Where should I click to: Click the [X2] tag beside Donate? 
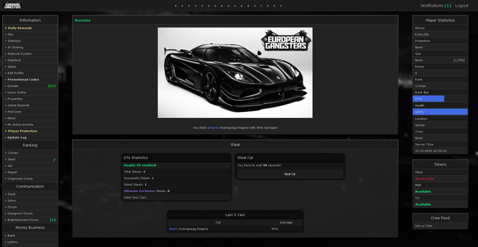pos(52,86)
